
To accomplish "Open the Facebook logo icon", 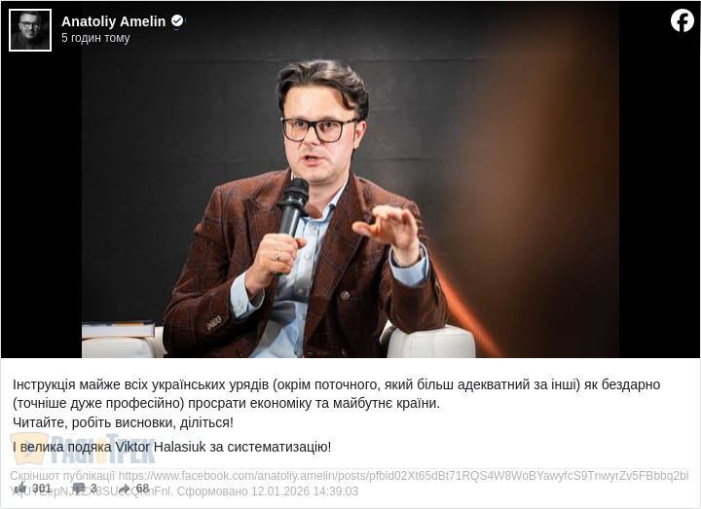I will [683, 20].
